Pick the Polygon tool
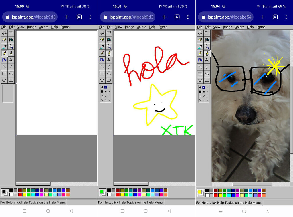 [x=11, y=73]
